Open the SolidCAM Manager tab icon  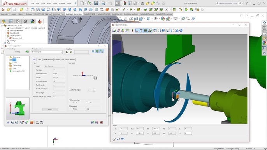pos(40,21)
